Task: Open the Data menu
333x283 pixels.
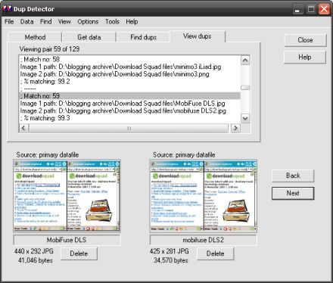Action: coord(26,22)
